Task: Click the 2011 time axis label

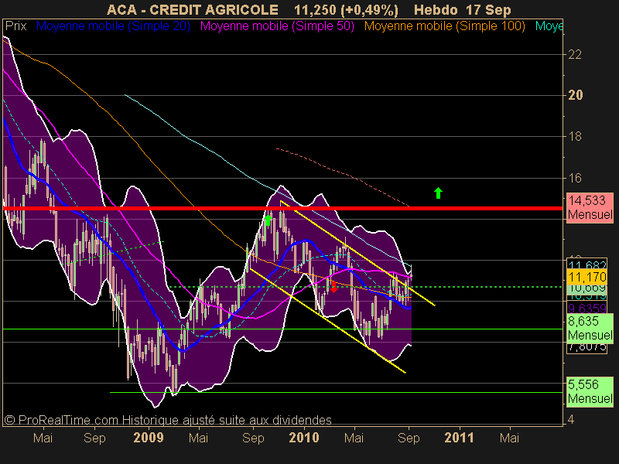Action: click(459, 438)
